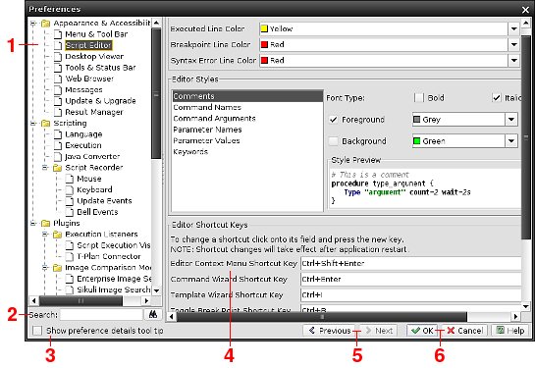Screen dimensions: 535x368
Task: Click the Scripting folder icon
Action: (x=45, y=124)
